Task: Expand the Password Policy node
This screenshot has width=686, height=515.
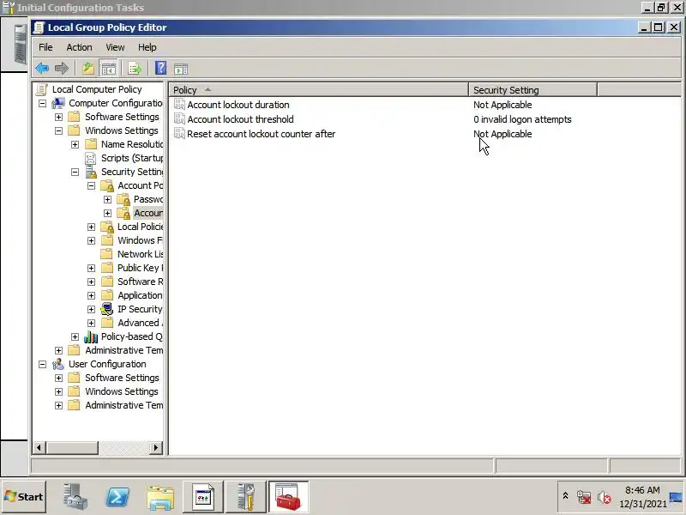Action: click(x=107, y=200)
